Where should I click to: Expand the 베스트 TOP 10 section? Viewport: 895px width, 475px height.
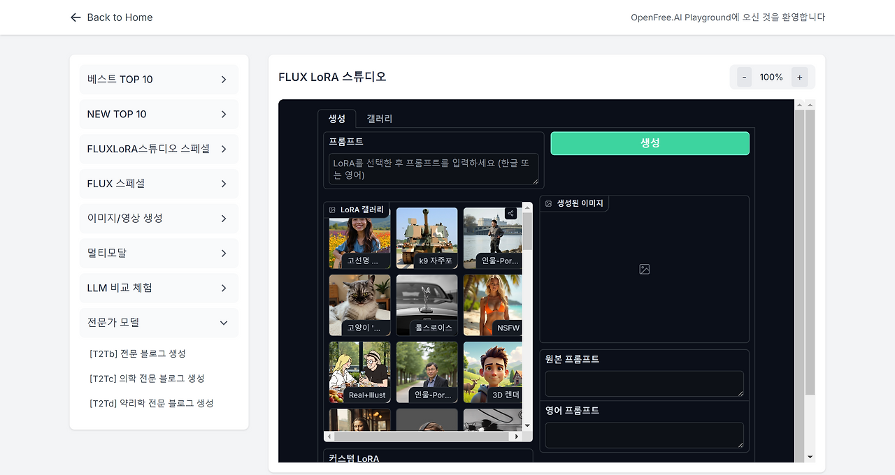point(159,80)
